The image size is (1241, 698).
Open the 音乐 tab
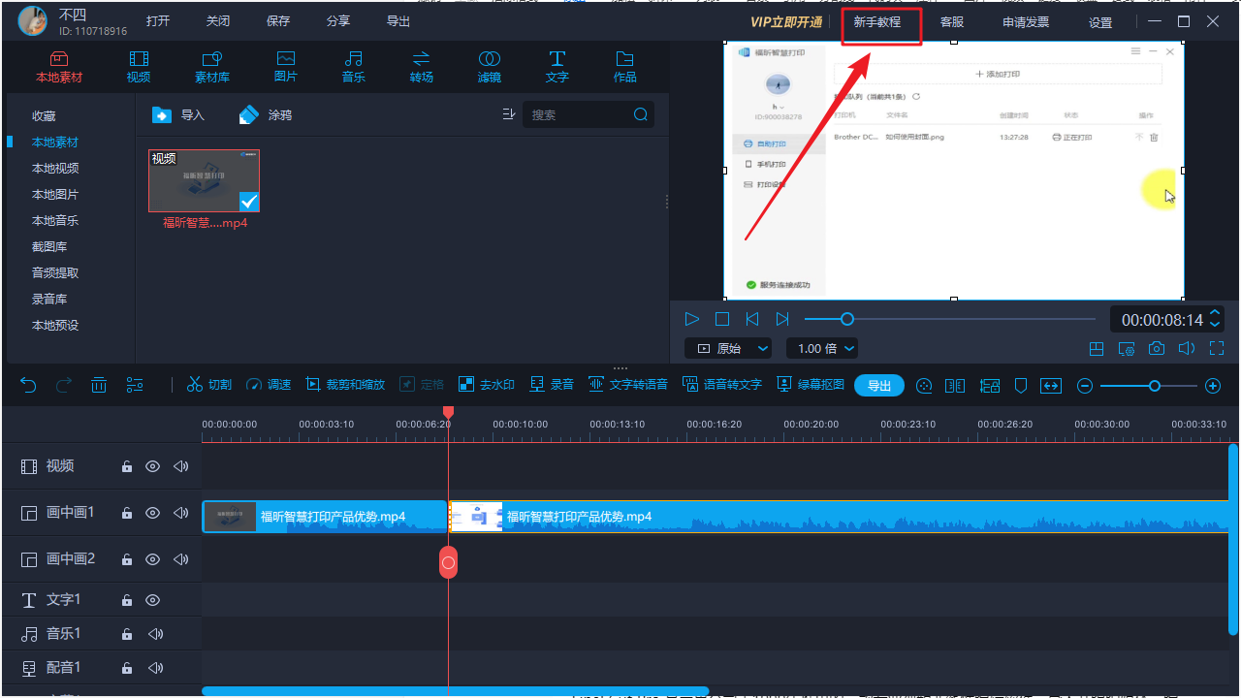(354, 67)
